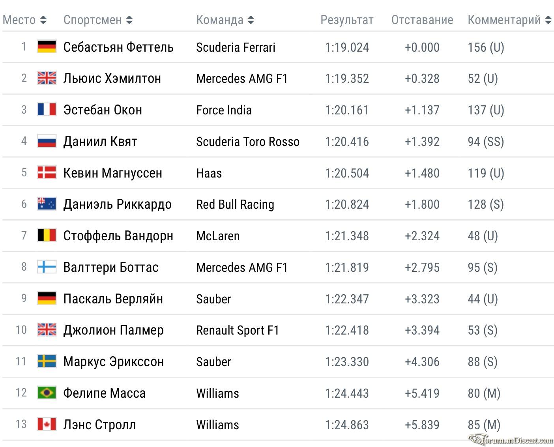554x447 pixels.
Task: Click forum.mDiecast.com watermark logo
Action: (511, 440)
